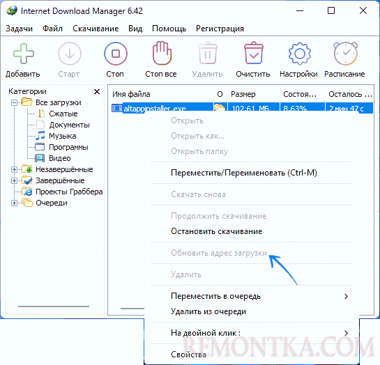
Task: Open the Переместить в очередь submenu arrow
Action: (347, 296)
